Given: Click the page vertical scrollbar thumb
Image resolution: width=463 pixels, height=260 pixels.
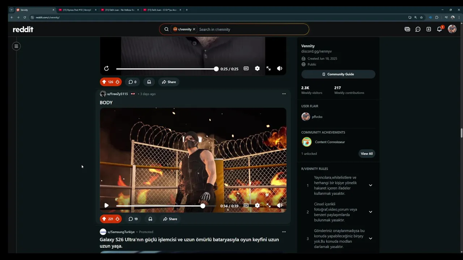Looking at the screenshot, I should 461,133.
